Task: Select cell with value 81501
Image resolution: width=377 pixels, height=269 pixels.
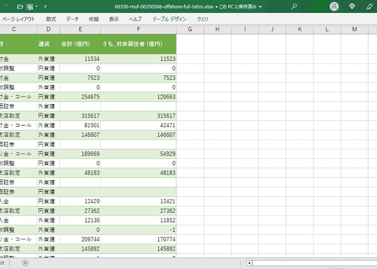Action: [x=80, y=126]
